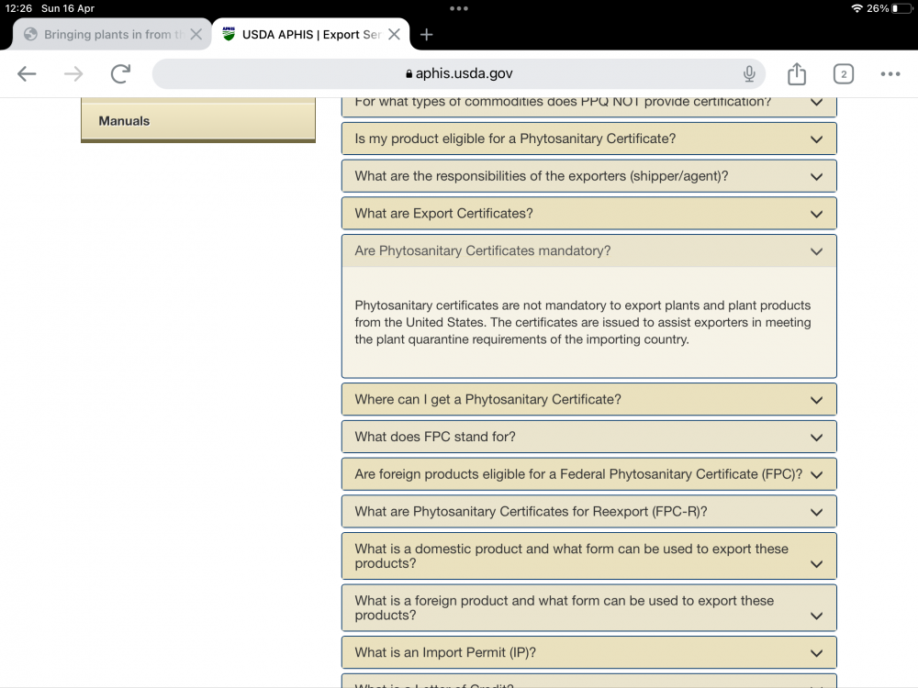Switch to 'Bringing plants in from' tab

[x=112, y=34]
